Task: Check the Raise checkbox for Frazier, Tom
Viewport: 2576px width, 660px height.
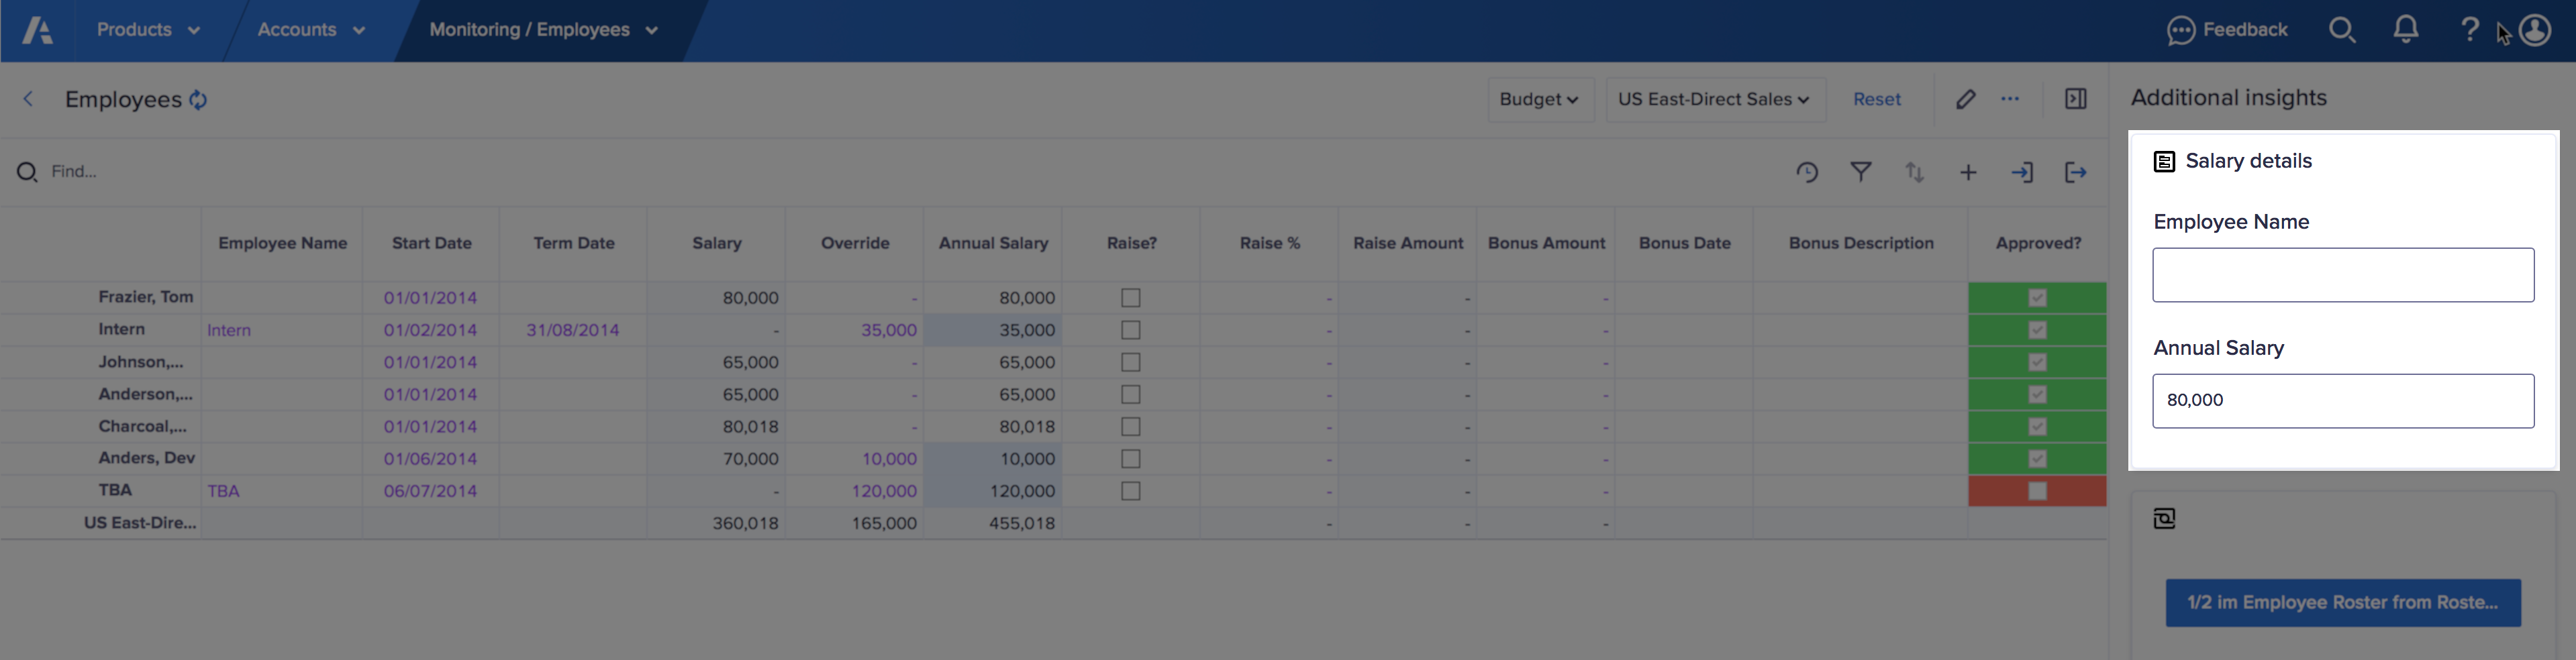Action: coord(1130,297)
